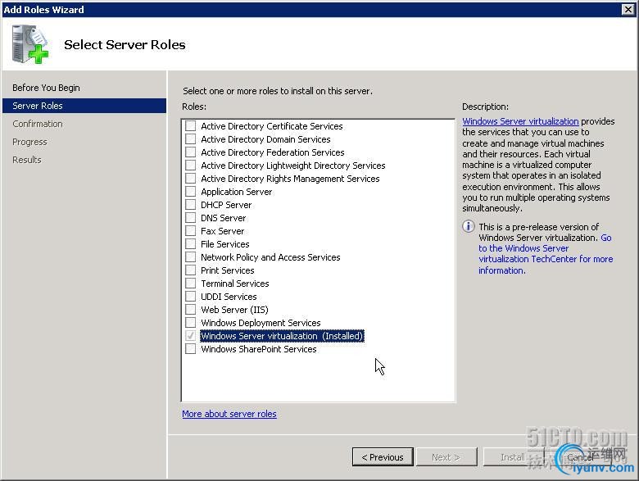Check the UDDI Services checkbox

(x=190, y=297)
